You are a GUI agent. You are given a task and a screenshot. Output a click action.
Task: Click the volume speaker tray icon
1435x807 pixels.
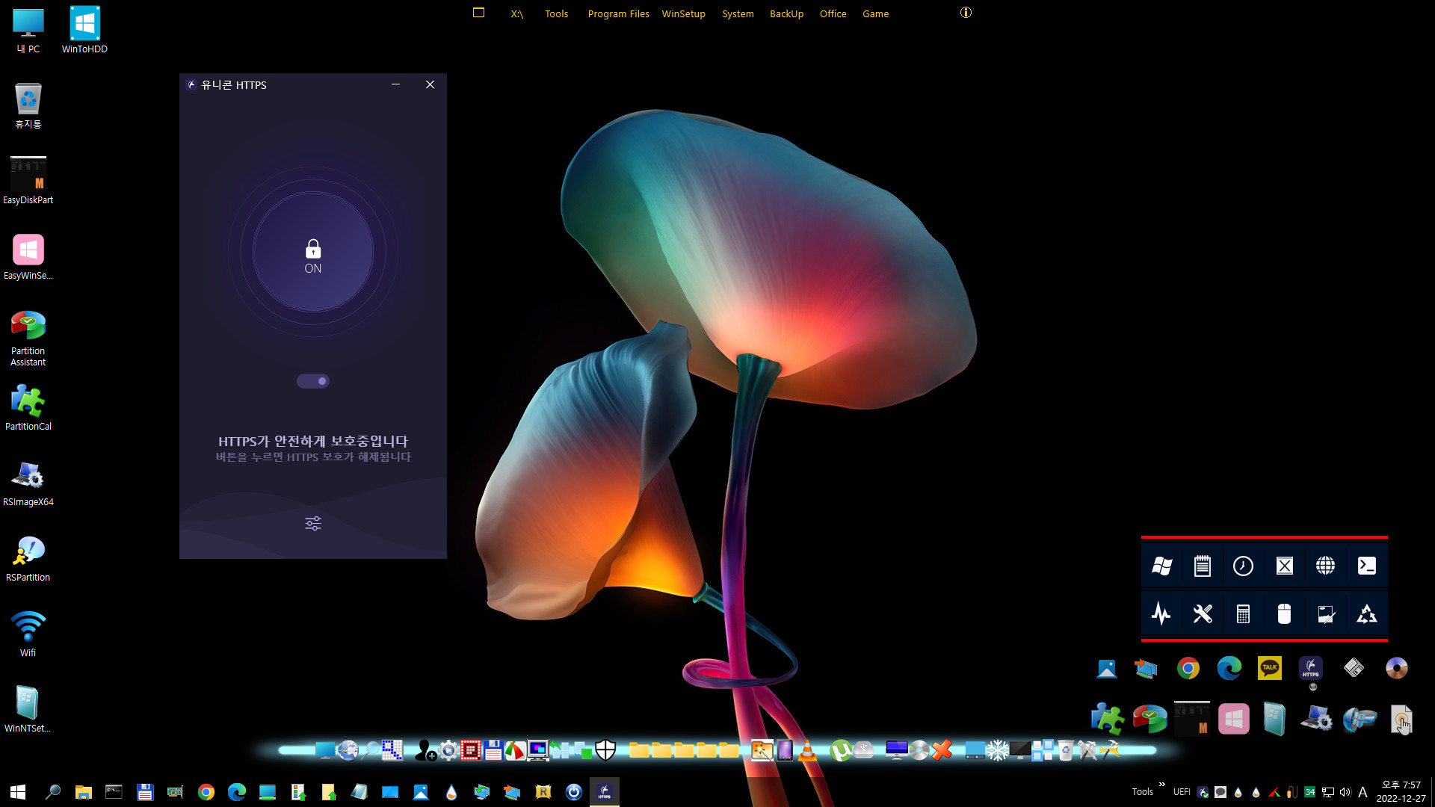click(1345, 792)
